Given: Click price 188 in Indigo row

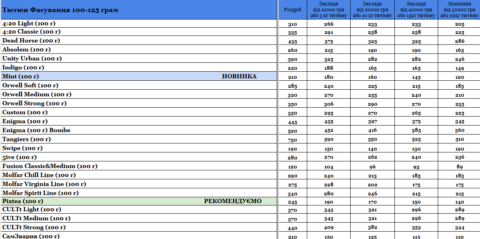Looking at the screenshot, I should [329, 68].
